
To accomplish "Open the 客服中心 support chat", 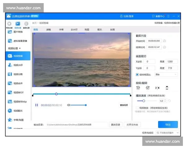I will tap(158, 16).
